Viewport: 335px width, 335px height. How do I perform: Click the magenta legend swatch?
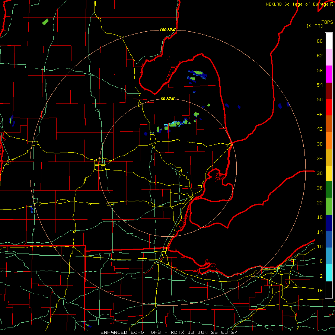[x=329, y=74]
